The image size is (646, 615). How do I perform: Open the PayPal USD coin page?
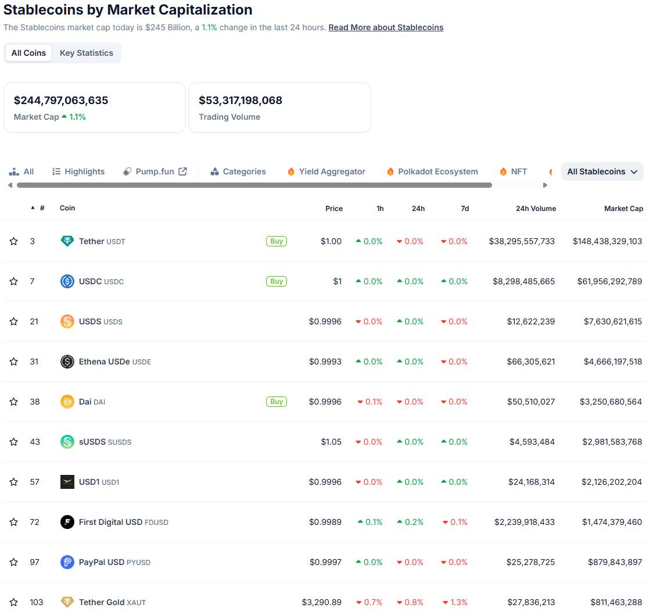coord(114,562)
